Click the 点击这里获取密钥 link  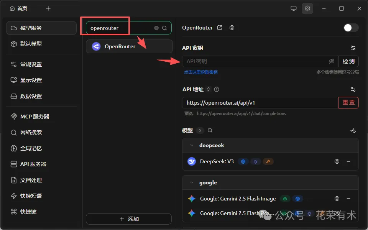[x=200, y=72]
